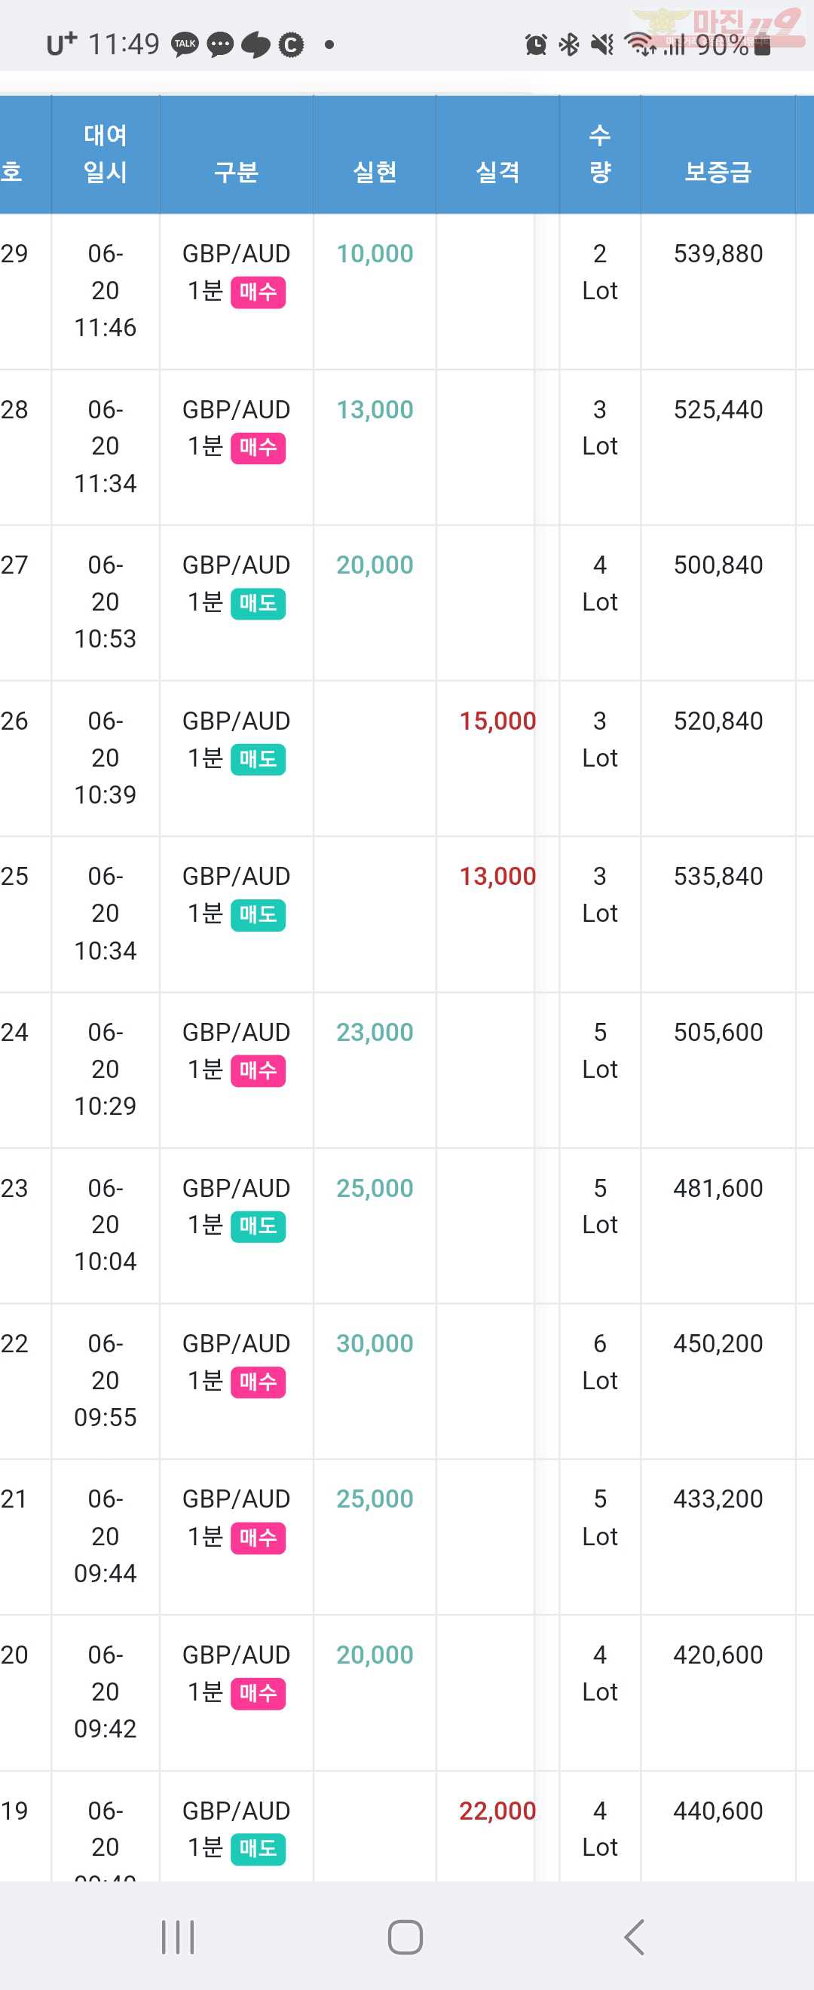Tap the Bluetooth status icon
Viewport: 814px width, 1990px height.
pyautogui.click(x=569, y=44)
